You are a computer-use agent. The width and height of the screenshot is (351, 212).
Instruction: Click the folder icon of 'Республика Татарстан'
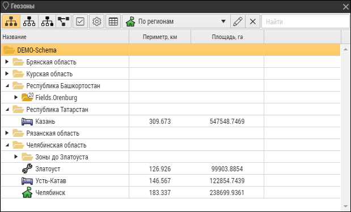click(18, 109)
